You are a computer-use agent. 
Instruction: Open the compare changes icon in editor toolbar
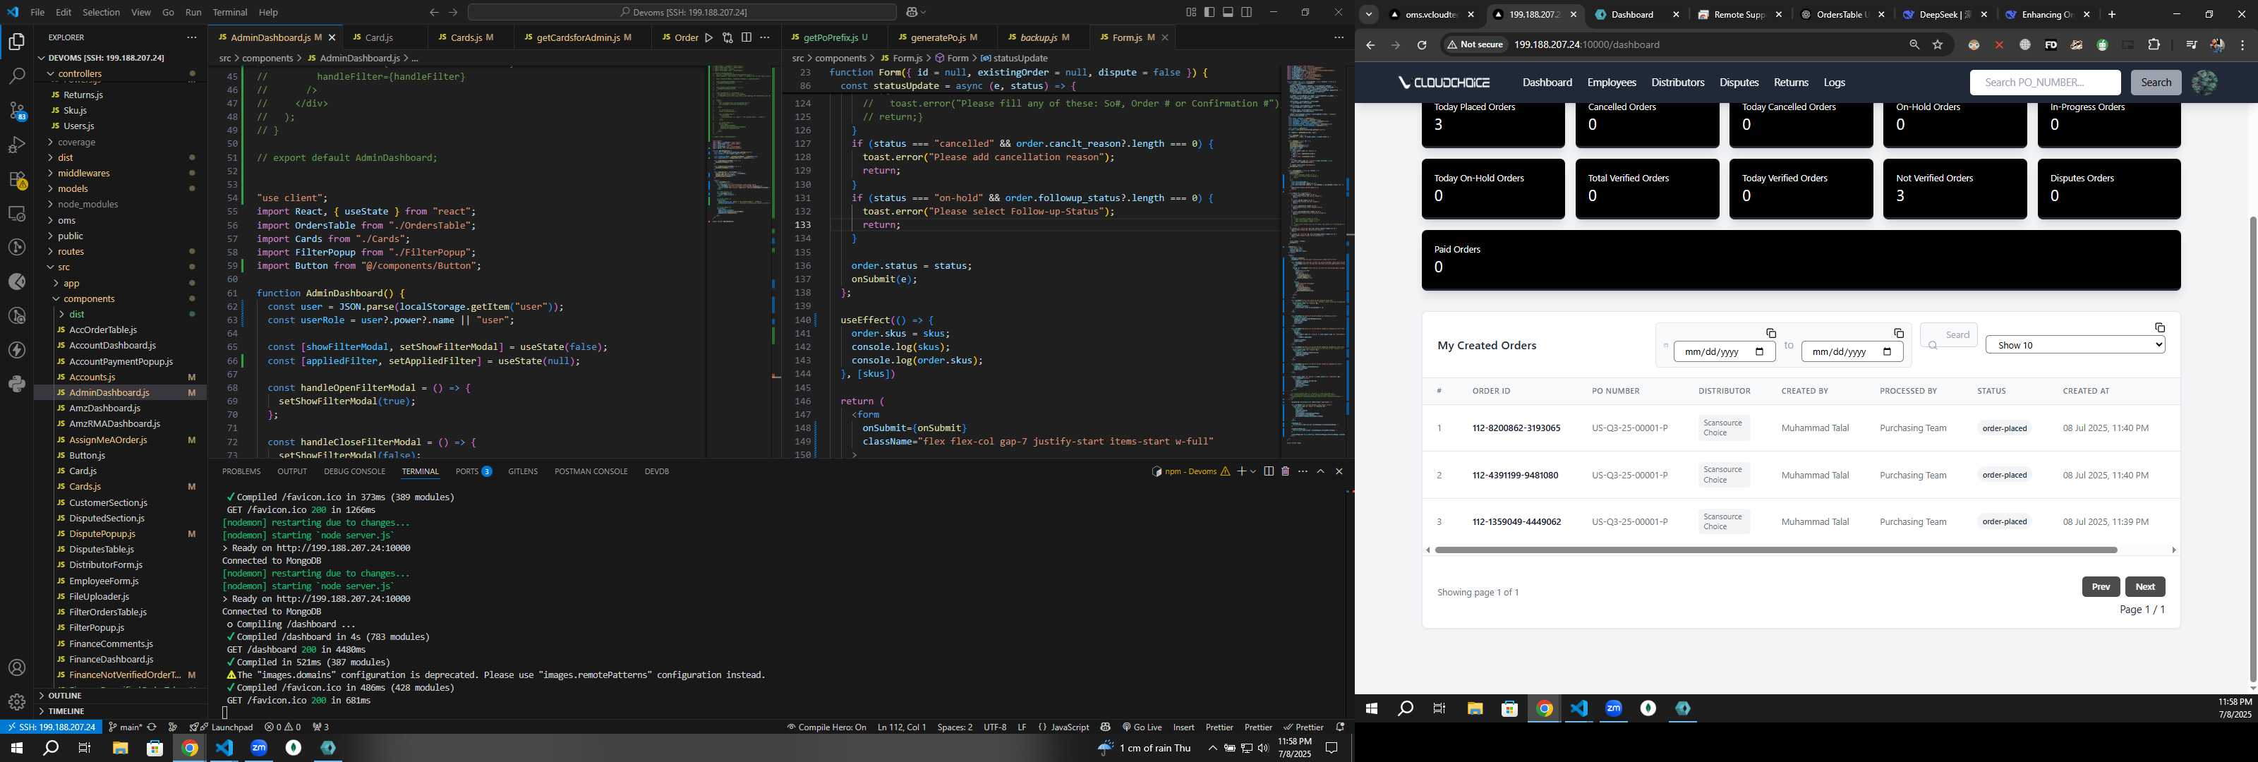pos(727,37)
